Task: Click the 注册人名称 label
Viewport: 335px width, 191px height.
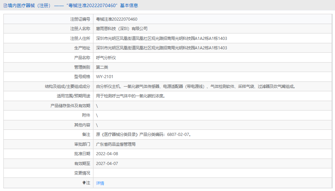Action: pos(80,29)
